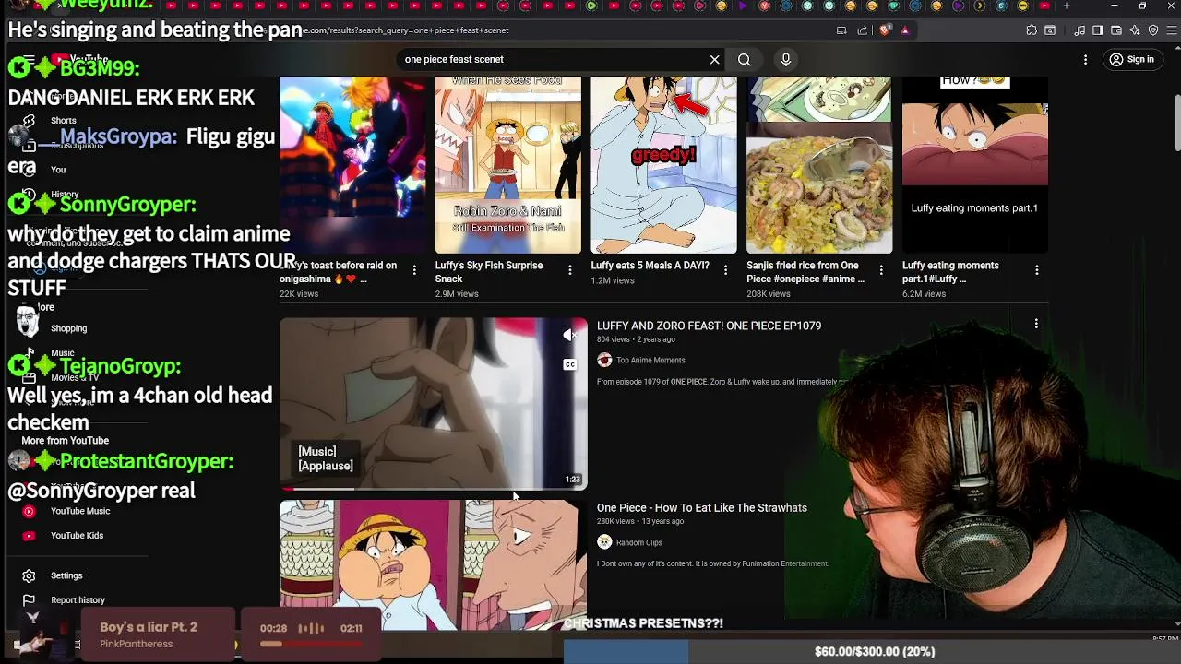The height and width of the screenshot is (664, 1181).
Task: Open the Luffy's toast before raid short thumbnail
Action: point(352,165)
